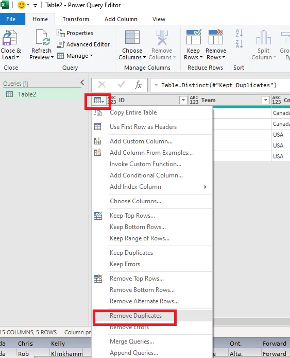This screenshot has height=358, width=290.
Task: Expand Remove Rows dropdown arrow
Action: point(224,57)
